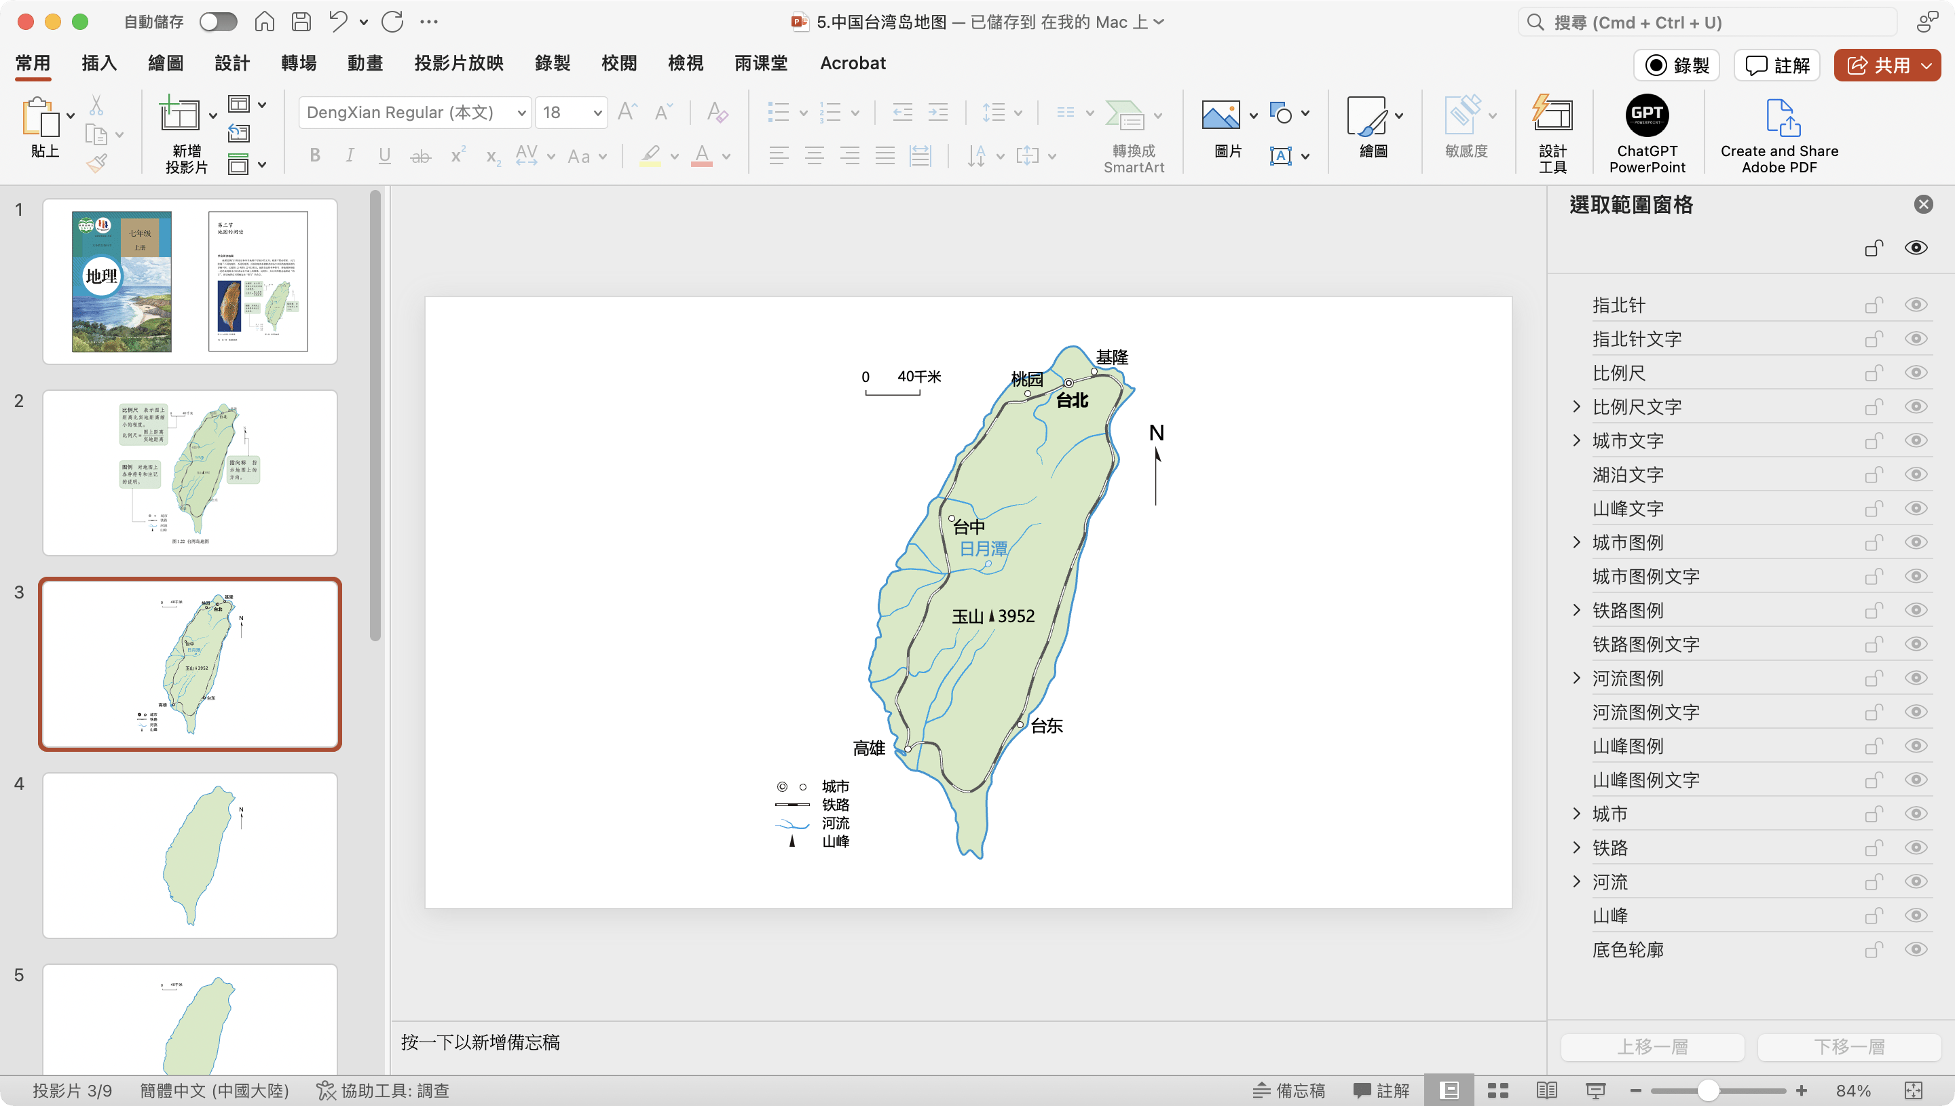
Task: Click the 共用 share button
Action: (1878, 65)
